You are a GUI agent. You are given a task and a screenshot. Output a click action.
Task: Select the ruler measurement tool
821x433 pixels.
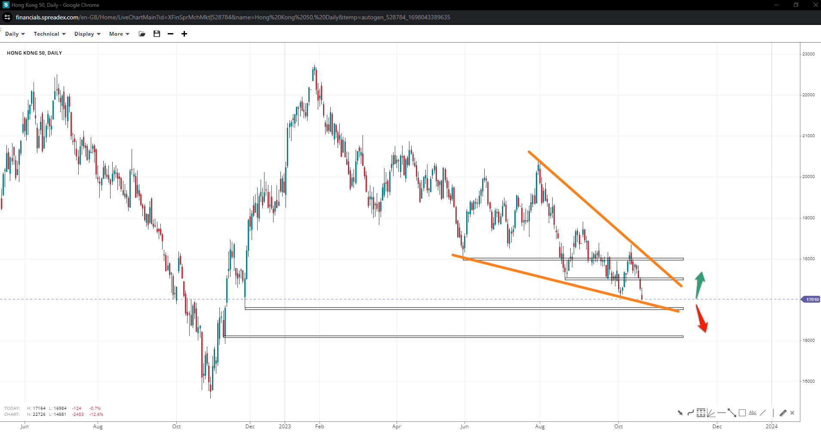click(783, 413)
